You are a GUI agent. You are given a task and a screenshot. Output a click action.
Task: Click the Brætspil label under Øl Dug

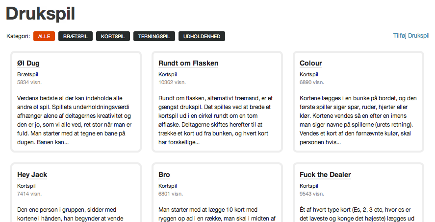tap(27, 74)
